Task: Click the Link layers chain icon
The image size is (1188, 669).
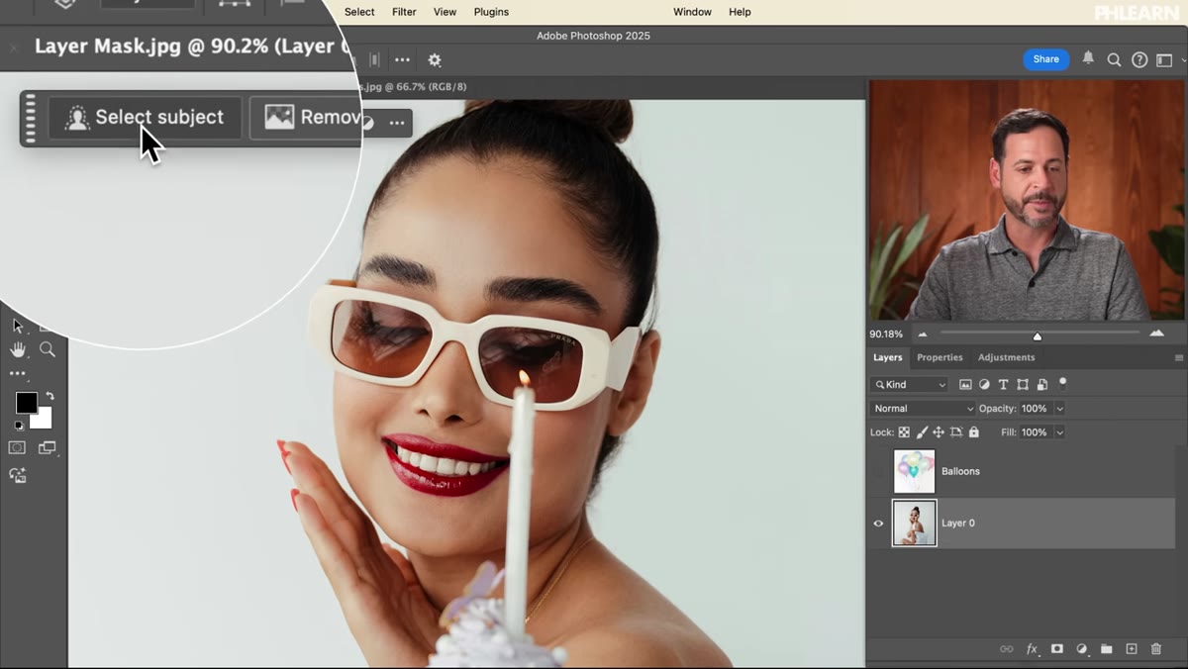Action: (x=1007, y=649)
